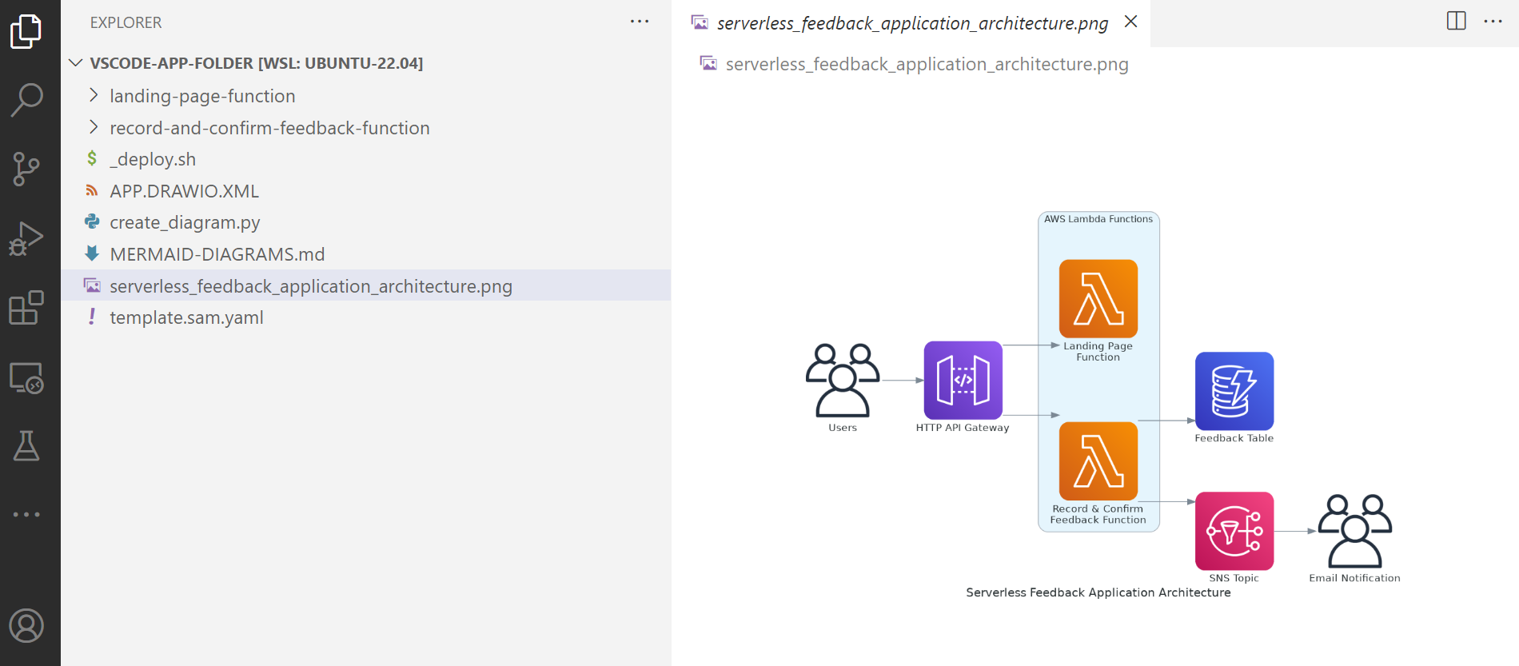Open MERMAID-DIAGRAMS.md file
Viewport: 1519px width, 666px height.
365,254
